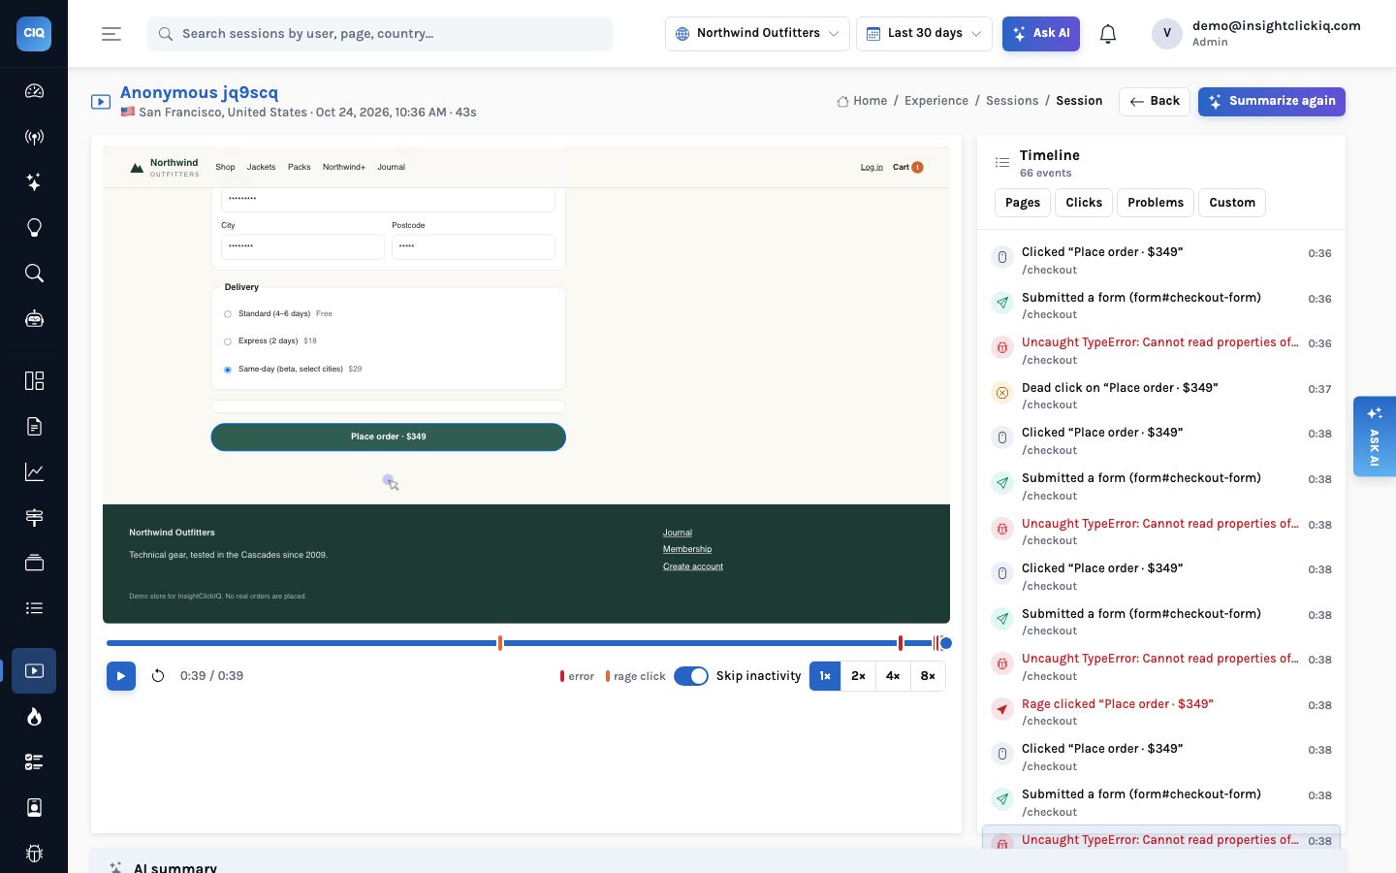Filter timeline by Custom

pos(1232,203)
